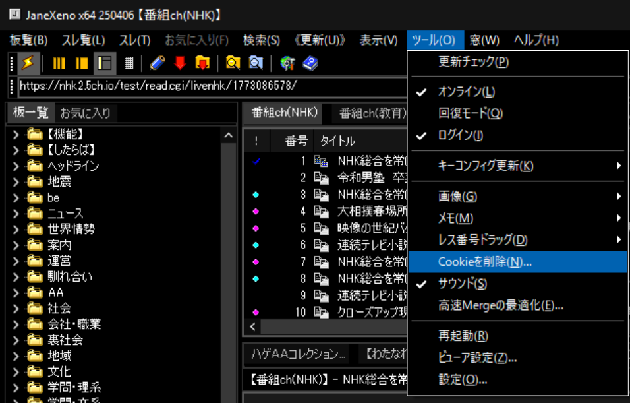Toggle the オンライン(L) checked menu item
The width and height of the screenshot is (630, 403).
(467, 92)
